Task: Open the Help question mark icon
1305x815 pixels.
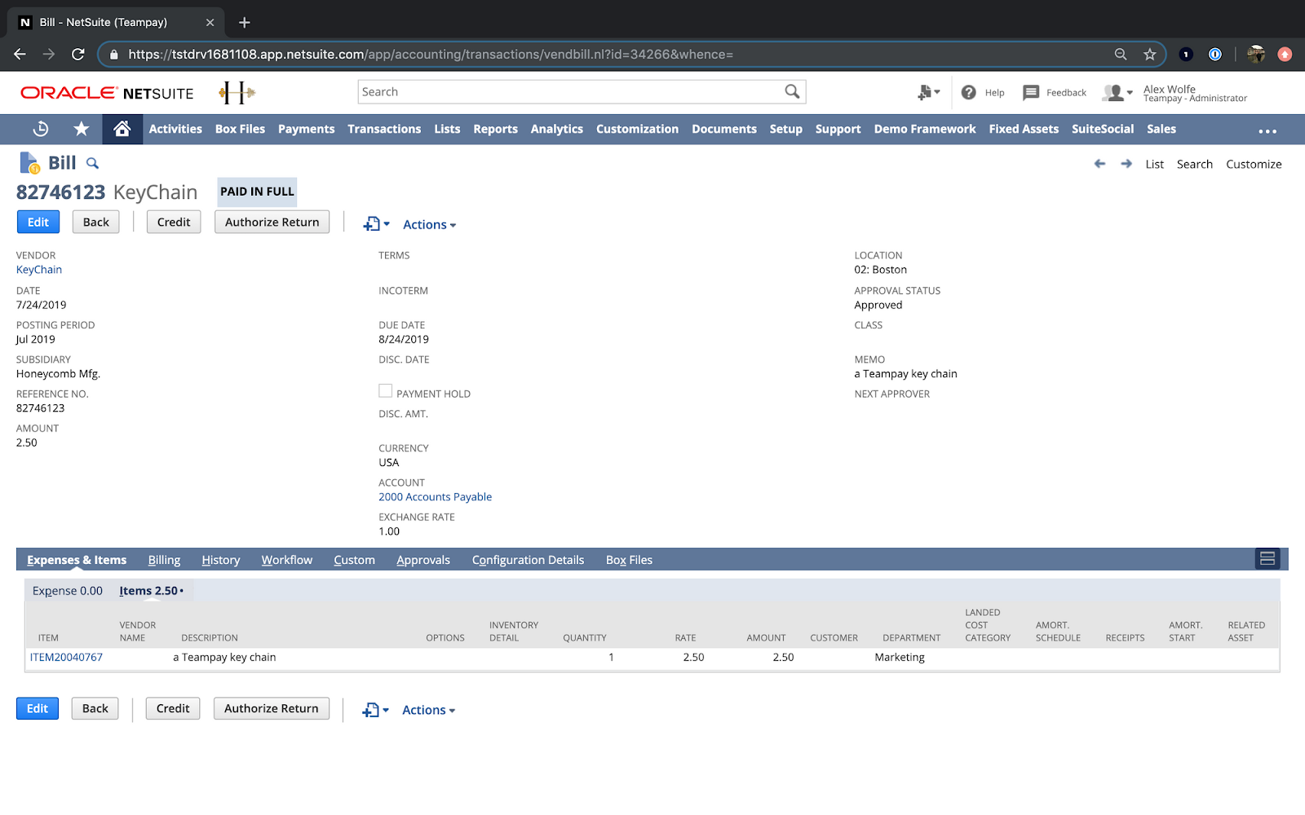Action: (969, 92)
